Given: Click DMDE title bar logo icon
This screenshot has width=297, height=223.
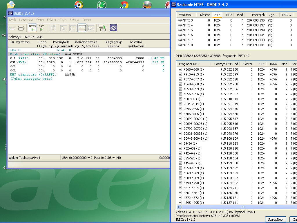Looking at the screenshot, I should click(x=10, y=13).
